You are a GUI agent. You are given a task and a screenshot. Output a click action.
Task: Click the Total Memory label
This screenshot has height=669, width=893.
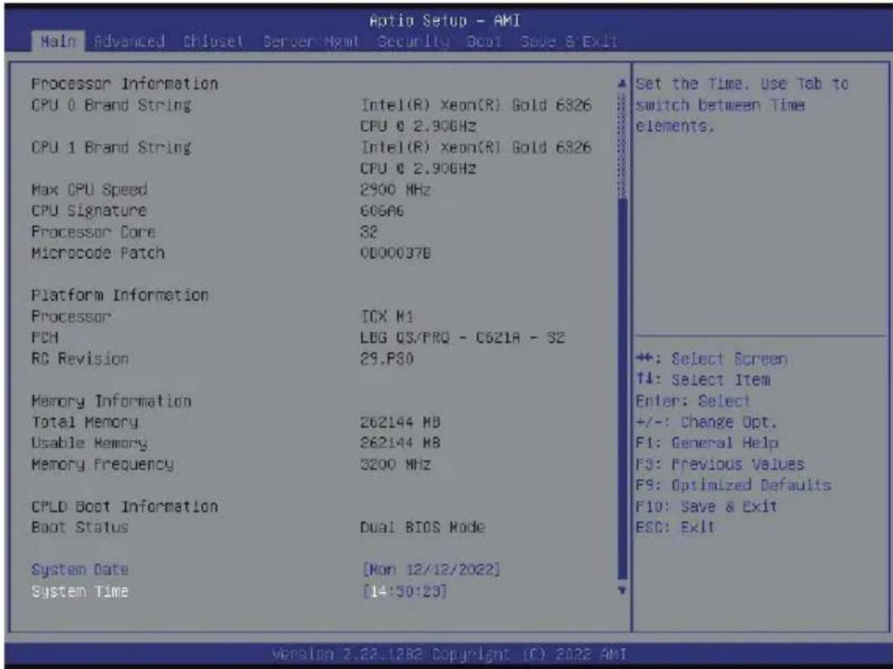click(85, 422)
